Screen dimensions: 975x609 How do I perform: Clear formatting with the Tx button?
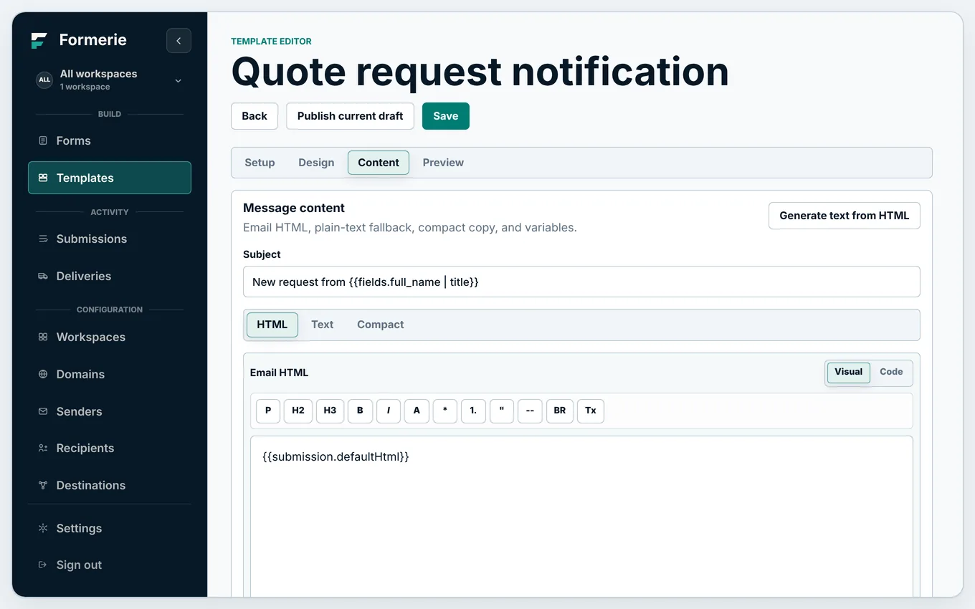click(591, 411)
